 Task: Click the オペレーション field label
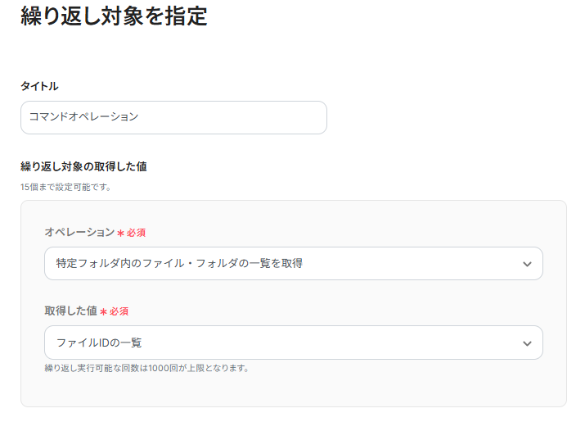[x=79, y=233]
